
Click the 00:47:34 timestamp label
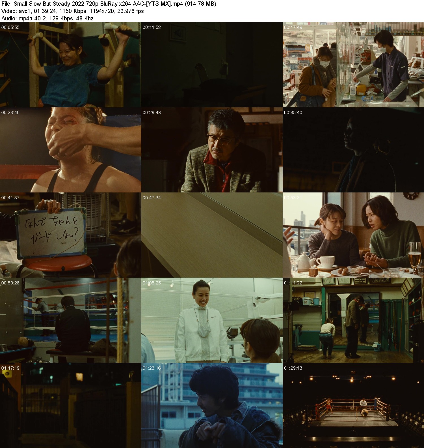pos(152,198)
